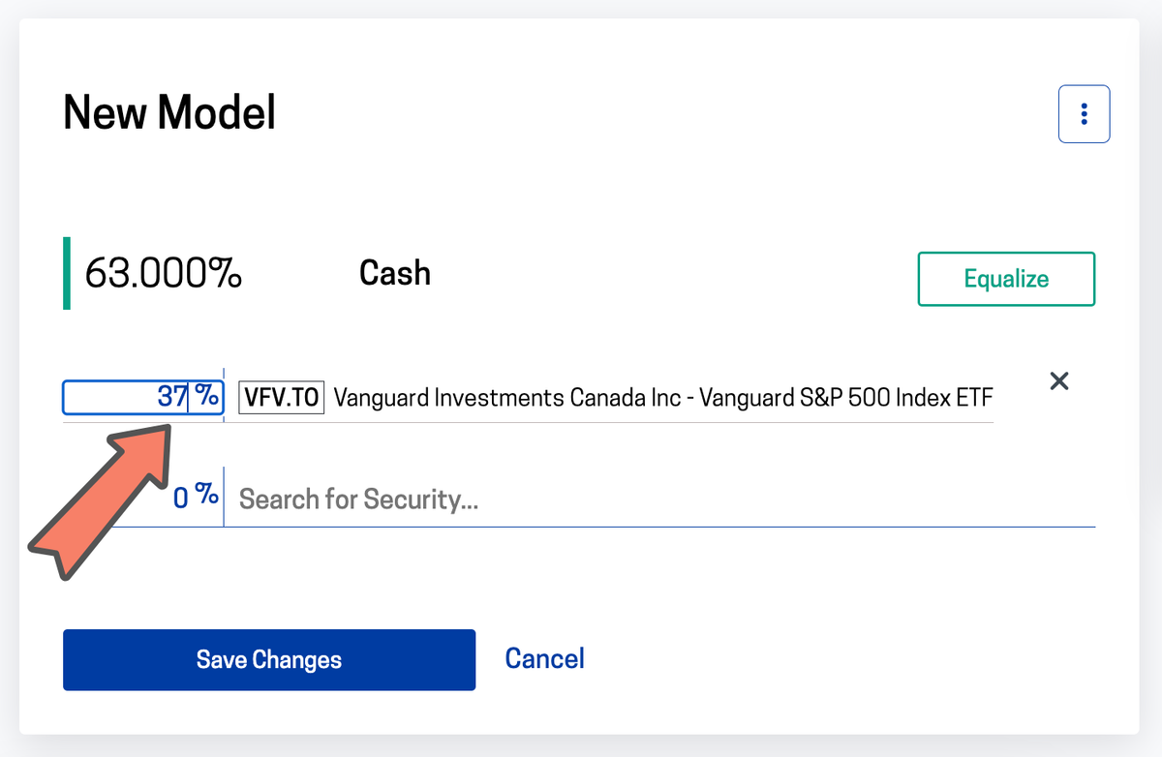Click the New Model title
This screenshot has width=1162, height=757.
pyautogui.click(x=169, y=114)
